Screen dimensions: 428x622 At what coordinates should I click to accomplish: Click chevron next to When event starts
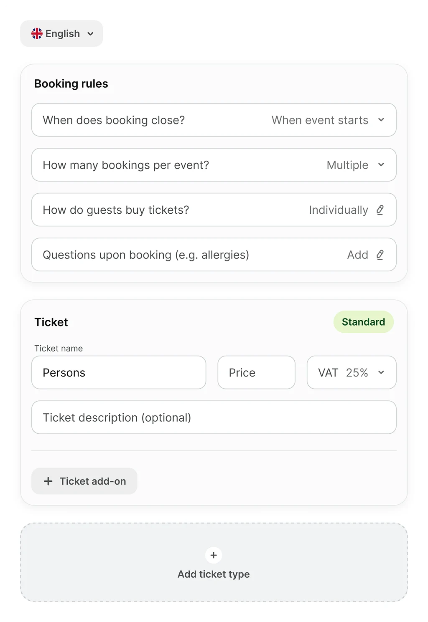pyautogui.click(x=381, y=120)
